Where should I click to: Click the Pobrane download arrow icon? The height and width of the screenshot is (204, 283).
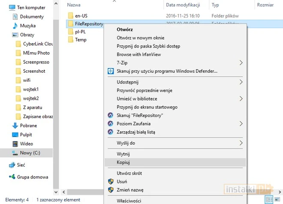[15, 126]
